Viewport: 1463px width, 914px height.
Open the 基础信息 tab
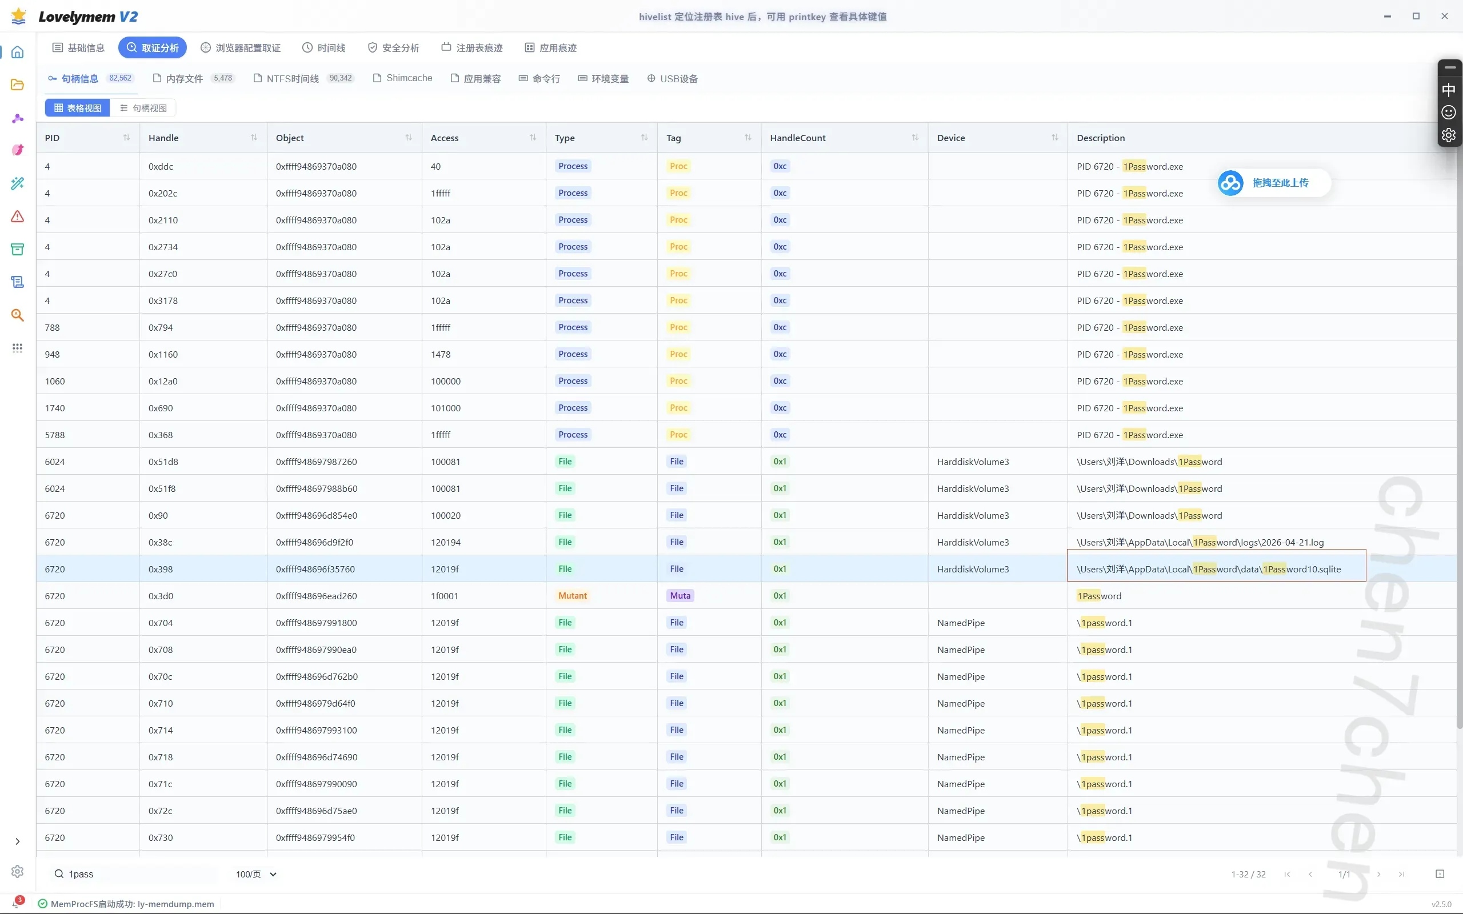(x=79, y=48)
